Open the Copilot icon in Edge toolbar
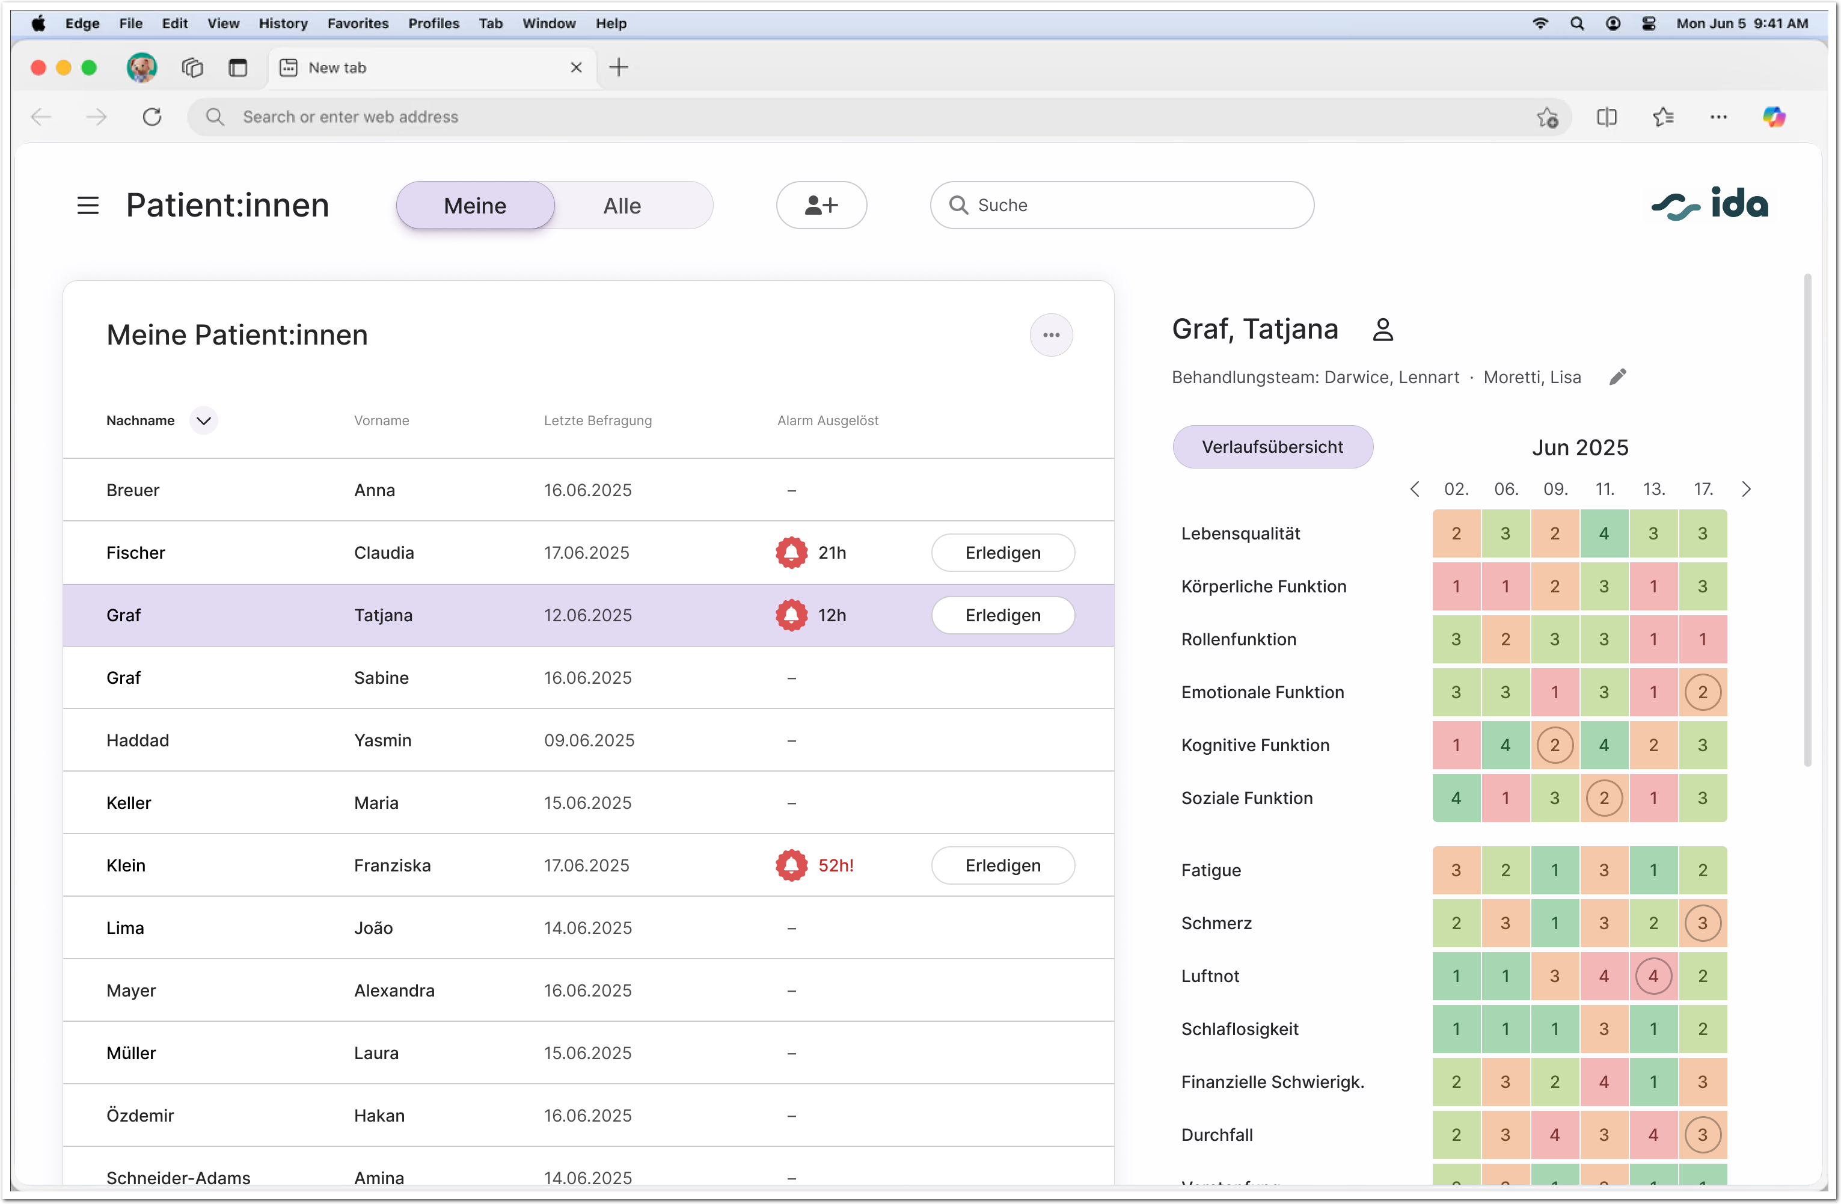Screen dimensions: 1841x1204 [1773, 117]
